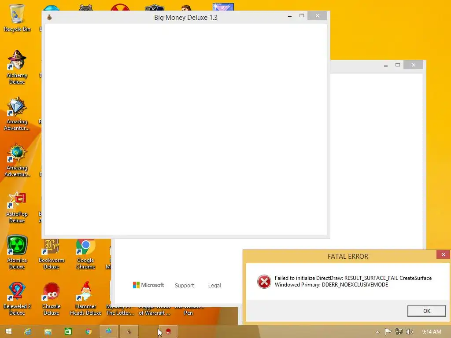451x338 pixels.
Task: Switch to Big Money money-bag taskbar button
Action: 129,331
